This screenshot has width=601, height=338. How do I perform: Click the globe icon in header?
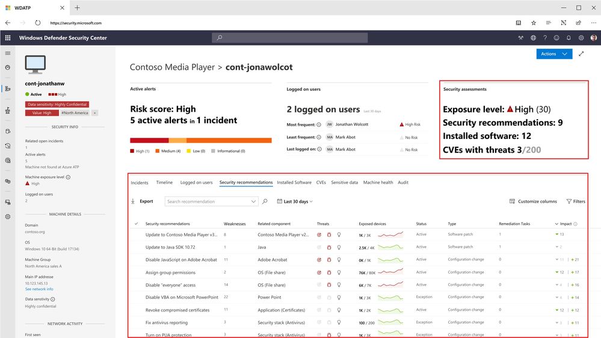(533, 38)
